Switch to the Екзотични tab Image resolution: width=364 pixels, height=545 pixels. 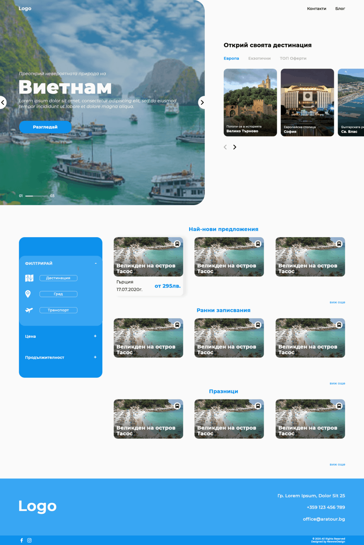pyautogui.click(x=259, y=58)
